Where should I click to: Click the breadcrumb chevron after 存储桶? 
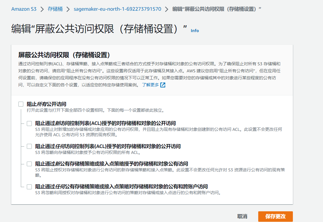pyautogui.click(x=68, y=9)
